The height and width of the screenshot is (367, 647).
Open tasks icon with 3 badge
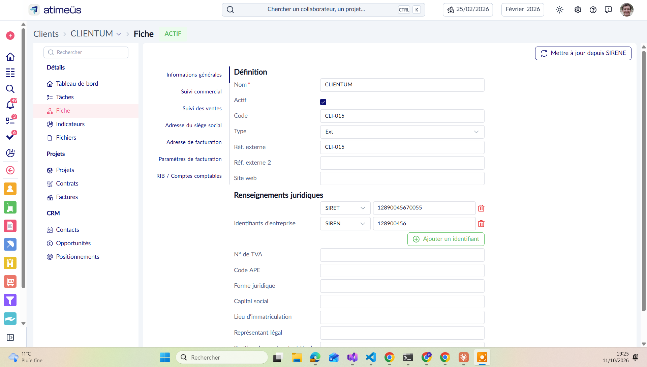pyautogui.click(x=10, y=120)
